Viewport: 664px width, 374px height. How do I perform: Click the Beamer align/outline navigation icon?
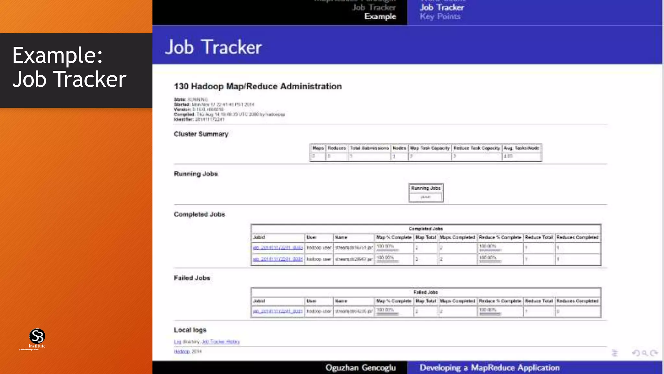[614, 353]
